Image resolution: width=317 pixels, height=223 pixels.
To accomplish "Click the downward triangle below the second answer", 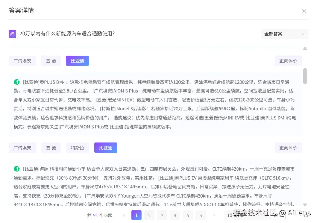I will pyautogui.click(x=304, y=205).
